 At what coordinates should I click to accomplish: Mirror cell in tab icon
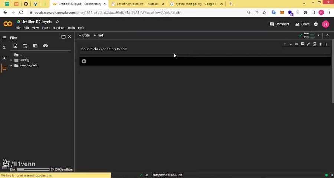pos(314,44)
